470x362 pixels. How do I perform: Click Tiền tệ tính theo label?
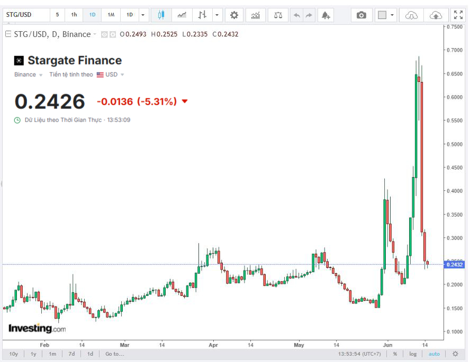pos(71,75)
